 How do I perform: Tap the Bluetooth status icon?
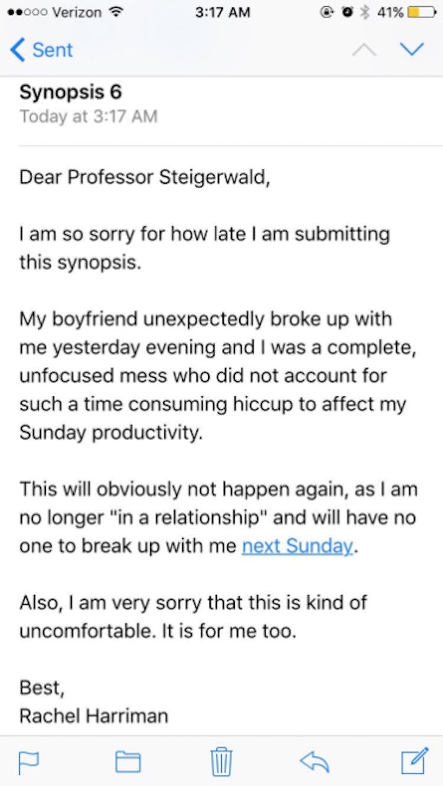364,12
